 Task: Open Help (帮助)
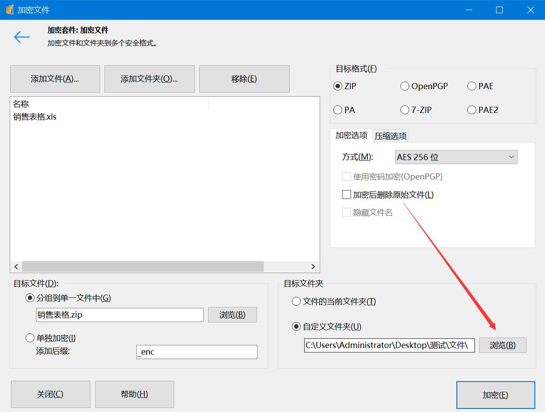[134, 394]
